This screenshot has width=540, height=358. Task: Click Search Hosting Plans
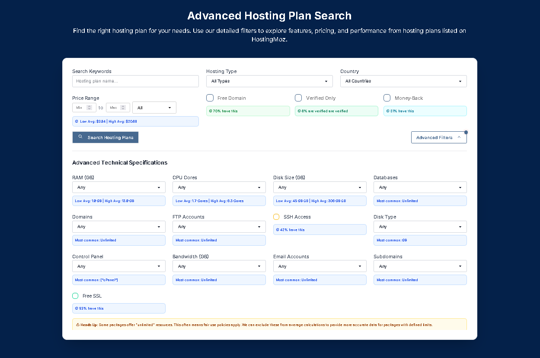click(105, 137)
